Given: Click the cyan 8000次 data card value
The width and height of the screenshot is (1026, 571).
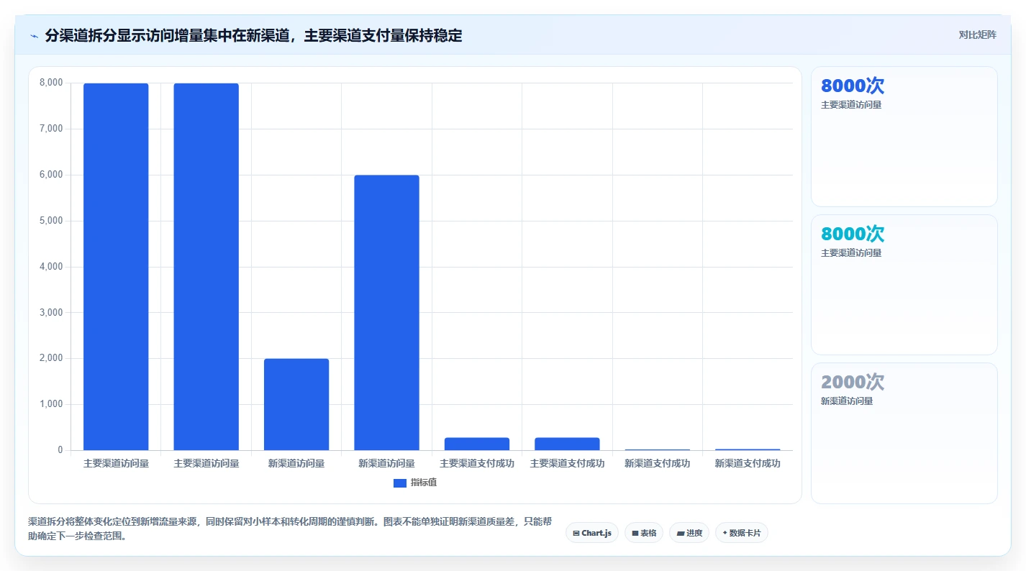Looking at the screenshot, I should click(853, 234).
